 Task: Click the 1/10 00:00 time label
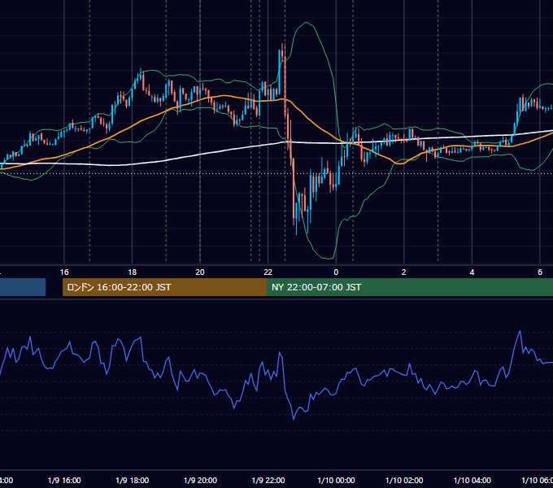336,480
